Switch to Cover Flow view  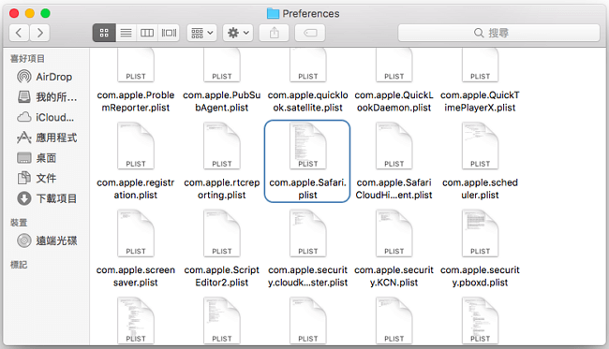[x=169, y=33]
